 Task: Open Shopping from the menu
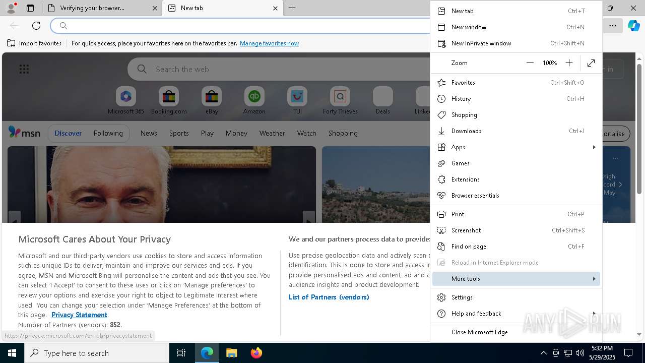(516, 115)
